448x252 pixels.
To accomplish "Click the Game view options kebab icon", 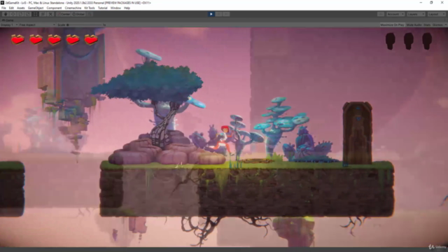I will point(445,20).
